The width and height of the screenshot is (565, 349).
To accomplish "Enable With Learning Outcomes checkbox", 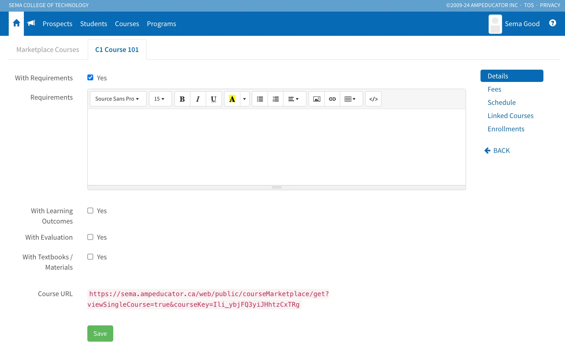I will tap(90, 211).
